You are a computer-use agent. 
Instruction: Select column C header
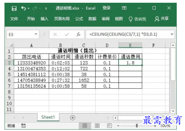click(x=84, y=45)
